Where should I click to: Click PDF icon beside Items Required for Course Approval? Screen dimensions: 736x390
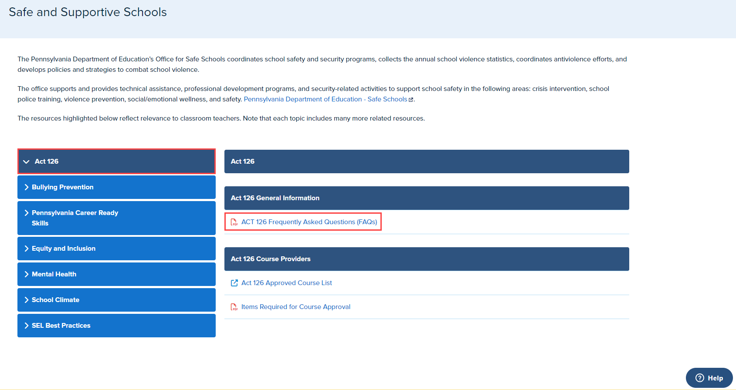234,307
